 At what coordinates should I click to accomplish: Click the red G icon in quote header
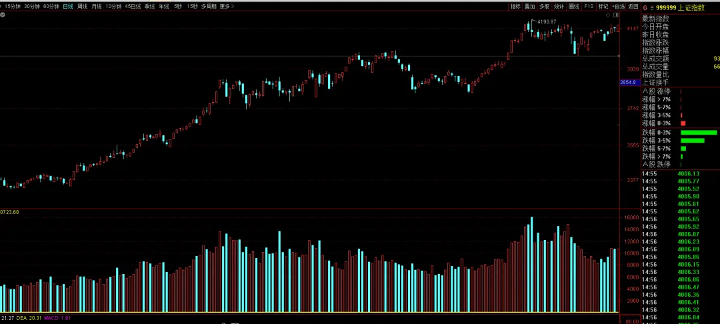pyautogui.click(x=645, y=8)
